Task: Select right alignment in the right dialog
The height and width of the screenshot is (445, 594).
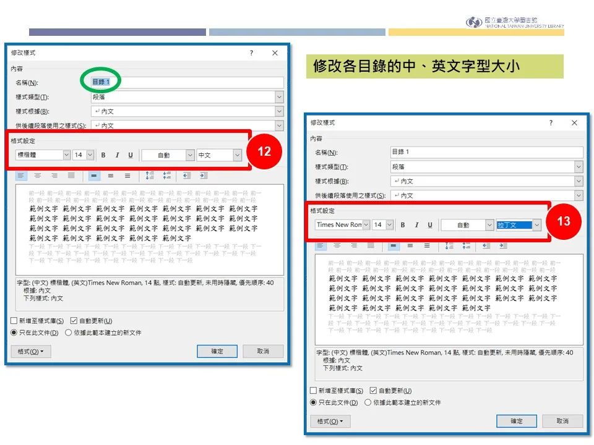Action: click(x=353, y=247)
